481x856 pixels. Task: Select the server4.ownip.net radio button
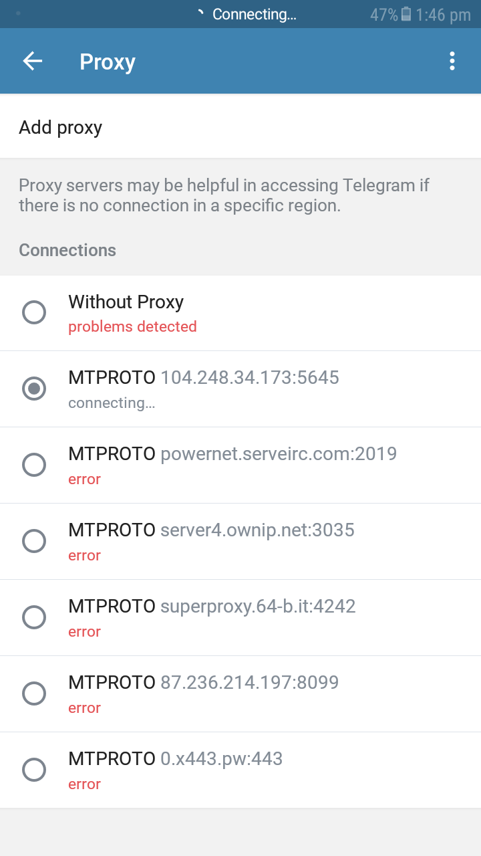point(34,541)
